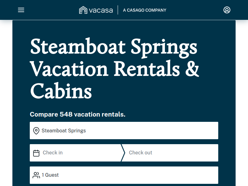
Task: Click the location pin icon
Action: [36, 131]
